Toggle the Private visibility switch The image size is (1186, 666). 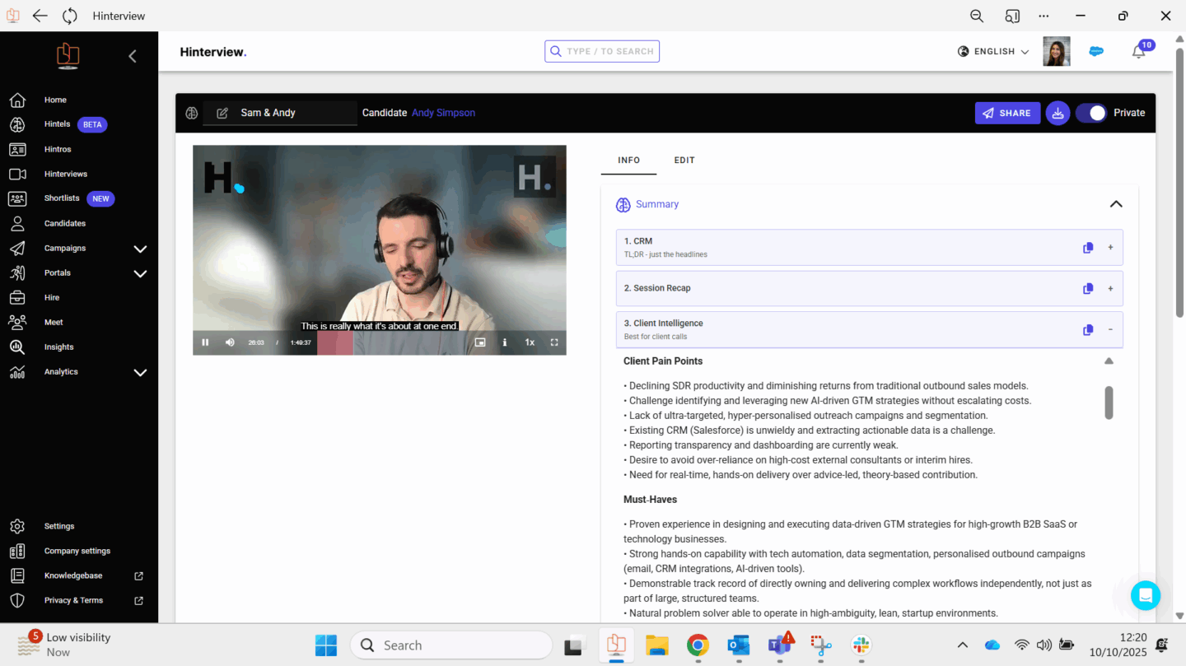[x=1091, y=113]
